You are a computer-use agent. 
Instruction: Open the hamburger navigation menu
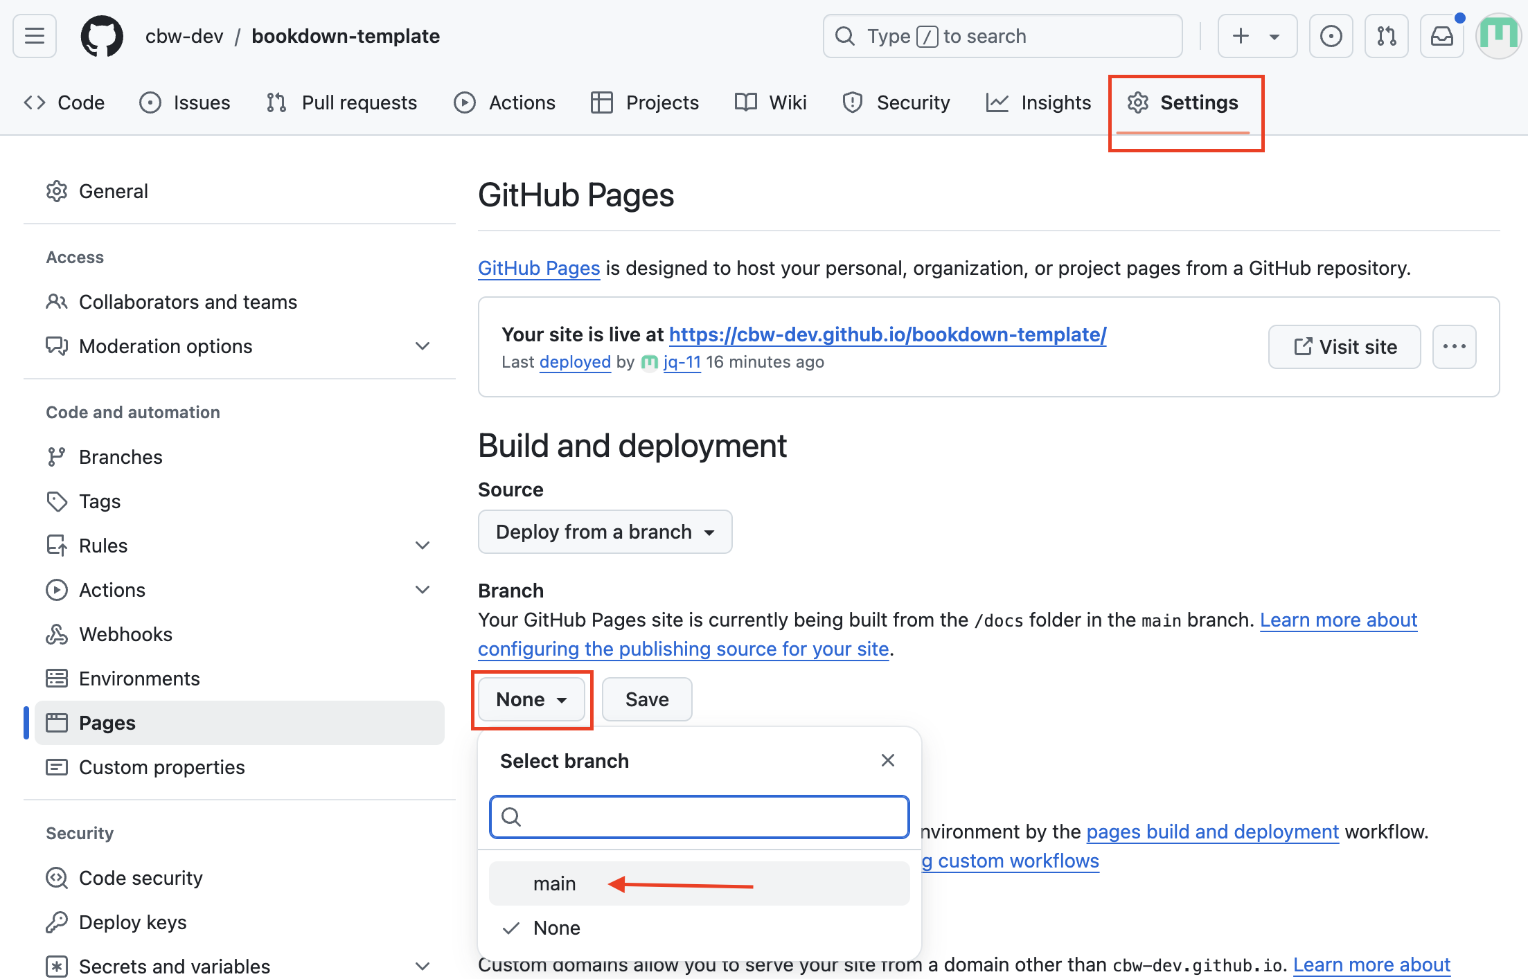[34, 36]
